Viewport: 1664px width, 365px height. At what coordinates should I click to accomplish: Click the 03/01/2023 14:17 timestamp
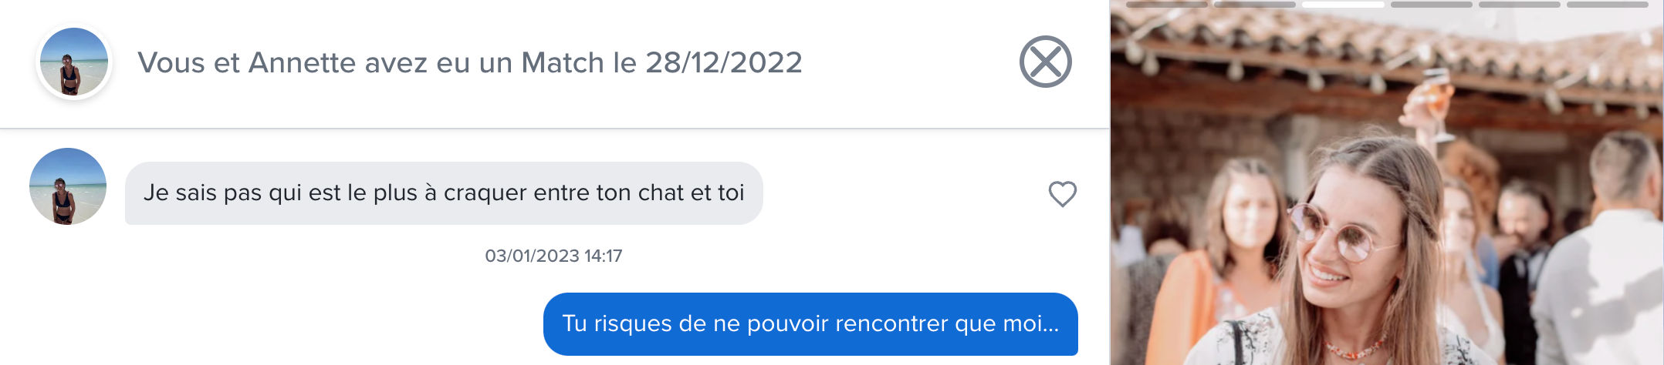(x=553, y=256)
